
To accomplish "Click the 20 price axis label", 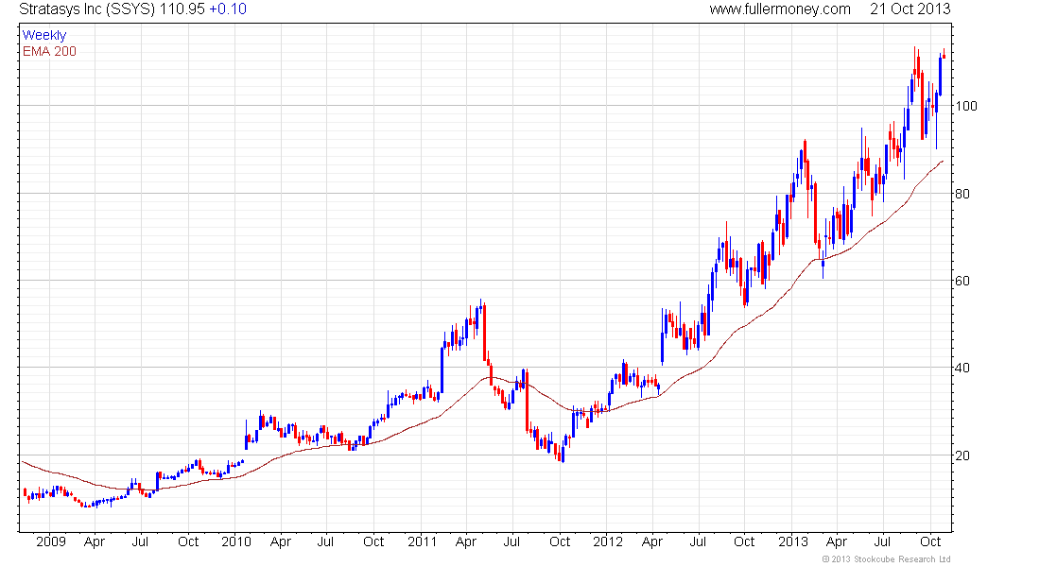I will 962,455.
